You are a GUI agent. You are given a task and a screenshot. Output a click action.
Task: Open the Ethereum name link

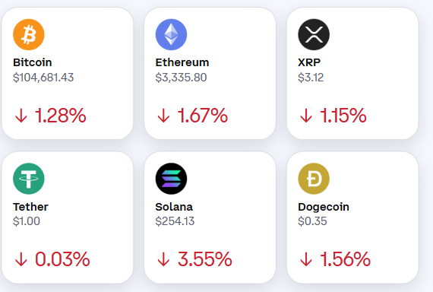(x=182, y=62)
